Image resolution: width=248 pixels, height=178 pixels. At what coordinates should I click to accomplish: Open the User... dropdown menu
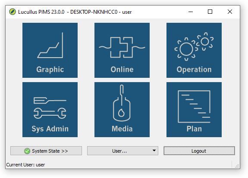(x=122, y=151)
